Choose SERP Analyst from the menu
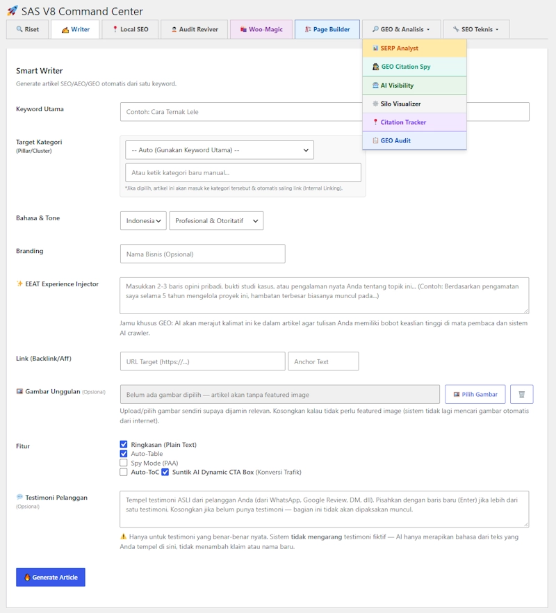This screenshot has width=556, height=613. (x=414, y=48)
